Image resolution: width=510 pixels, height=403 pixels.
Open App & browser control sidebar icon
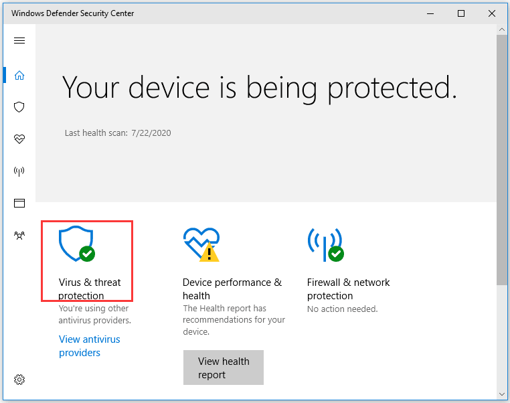tap(19, 203)
